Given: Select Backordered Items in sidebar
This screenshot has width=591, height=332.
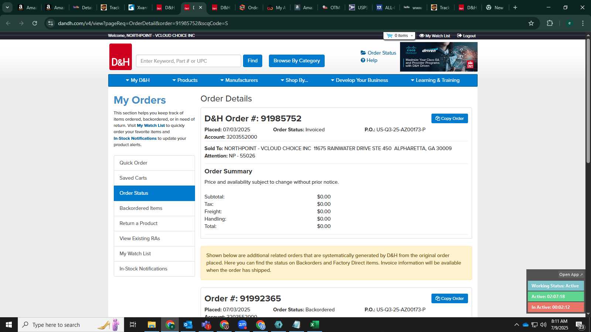Looking at the screenshot, I should point(154,208).
